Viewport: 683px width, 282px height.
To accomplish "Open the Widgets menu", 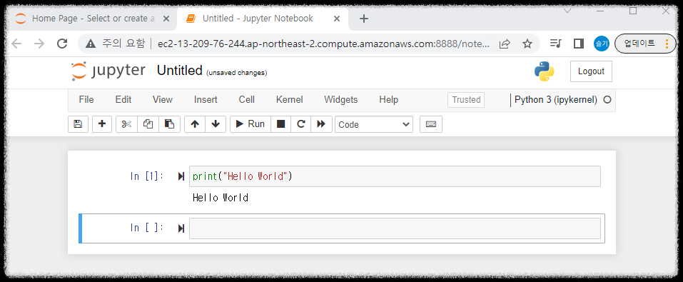I will 340,100.
